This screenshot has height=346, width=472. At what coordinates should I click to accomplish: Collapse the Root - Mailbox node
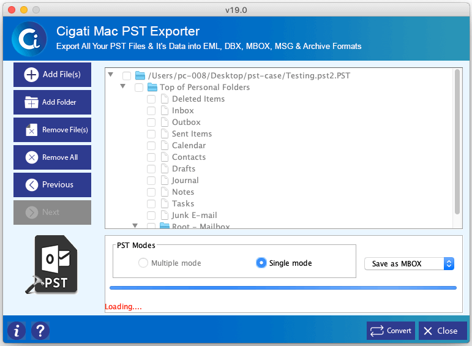pyautogui.click(x=135, y=225)
